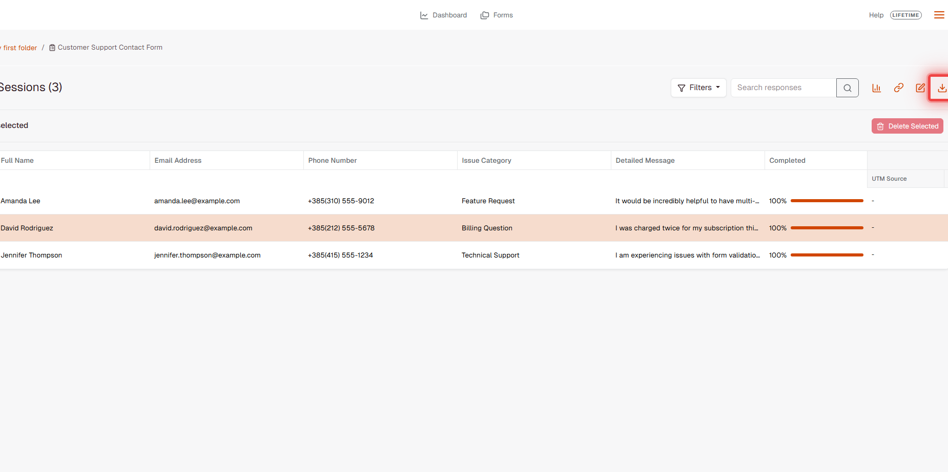Viewport: 948px width, 472px height.
Task: Click Amanda Lee's completion progress bar
Action: click(827, 201)
